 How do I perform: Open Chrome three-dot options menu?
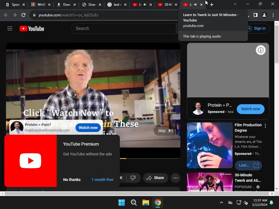[x=273, y=15]
